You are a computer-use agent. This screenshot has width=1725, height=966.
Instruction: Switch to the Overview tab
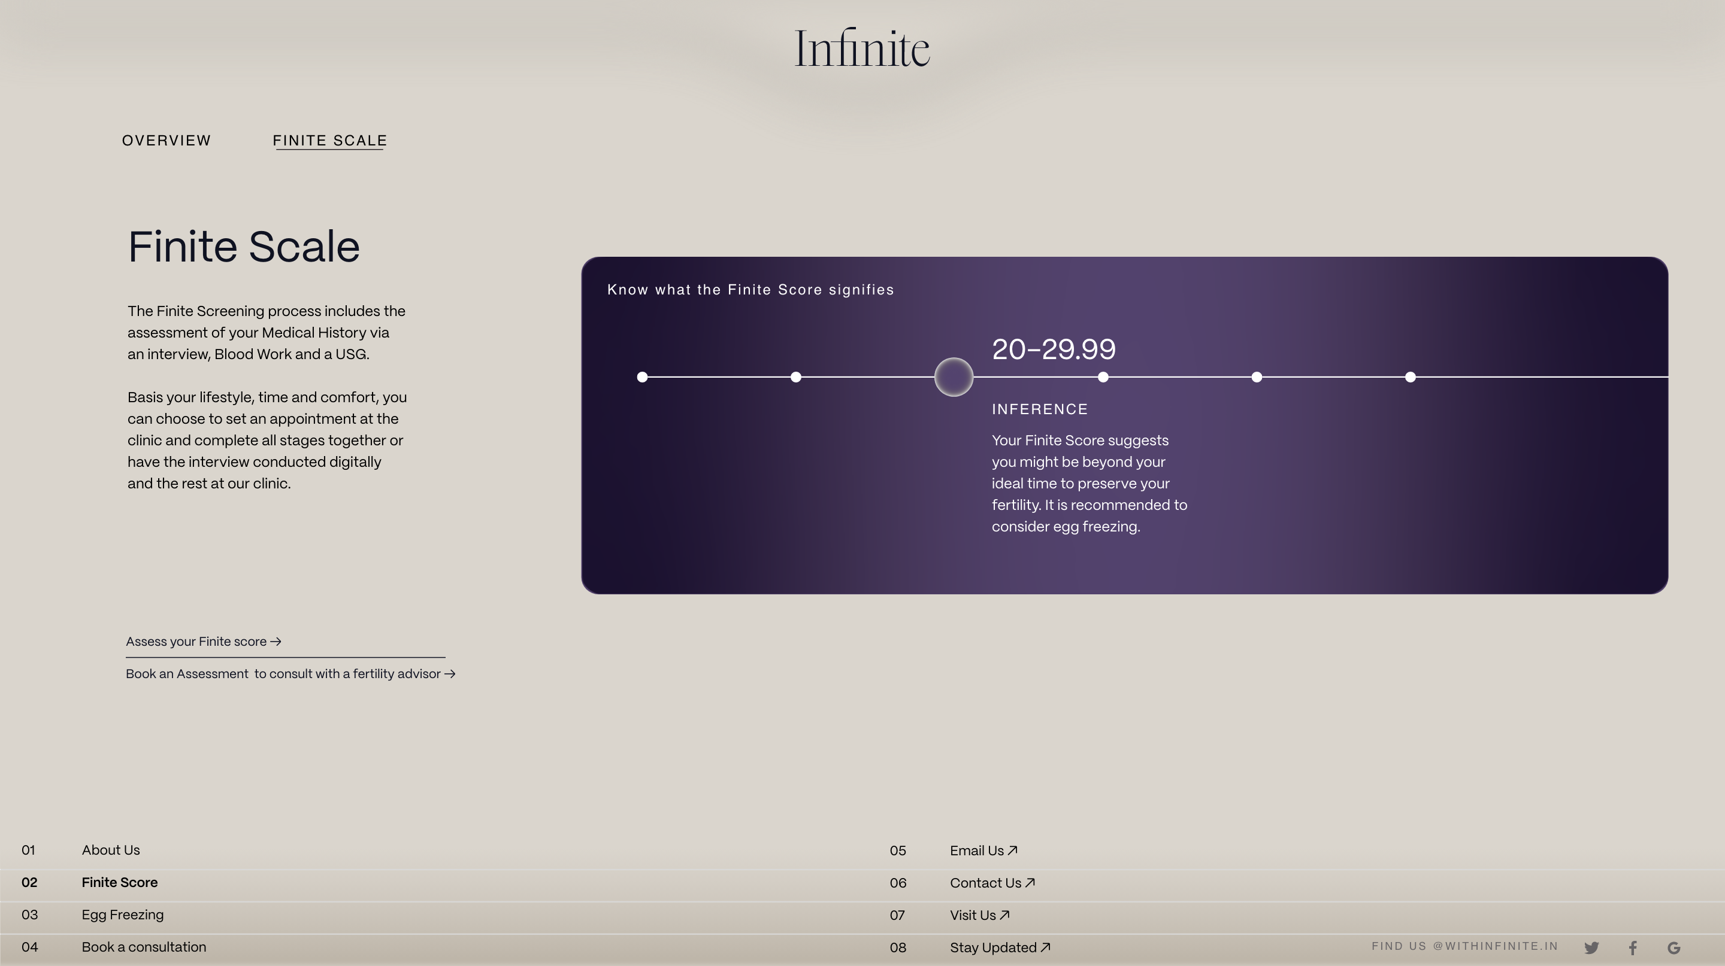pos(166,141)
